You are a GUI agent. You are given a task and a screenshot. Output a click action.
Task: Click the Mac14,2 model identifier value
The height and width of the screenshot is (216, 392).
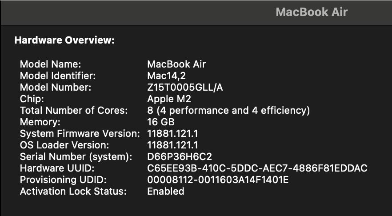coord(166,76)
